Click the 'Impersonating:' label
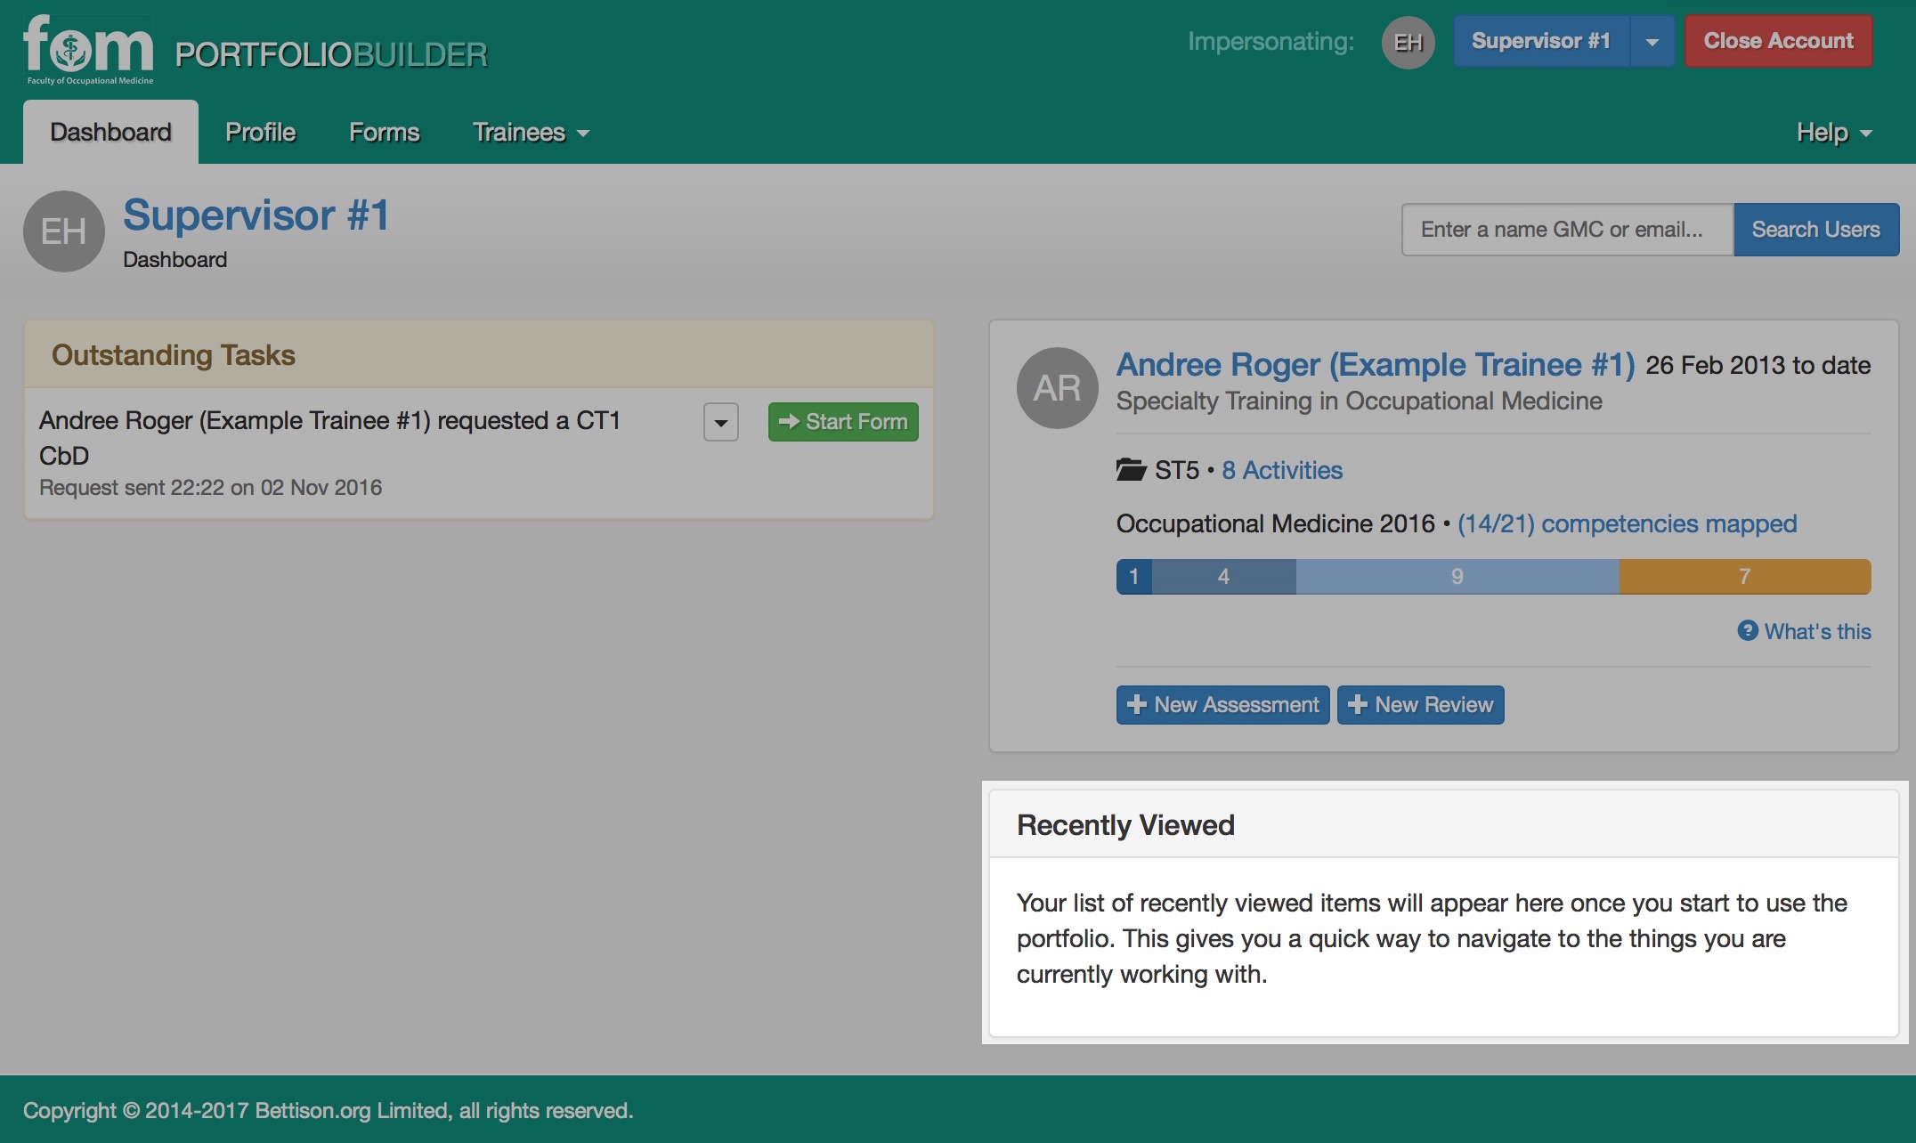1916x1143 pixels. (x=1271, y=42)
